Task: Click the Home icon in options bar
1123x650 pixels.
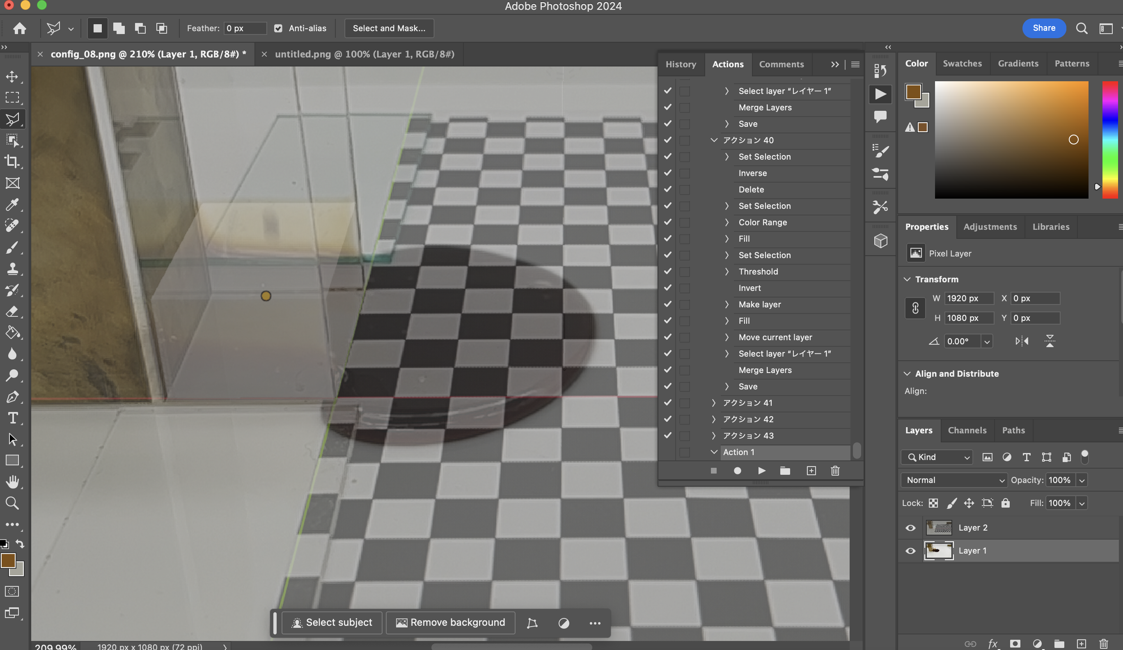Action: pyautogui.click(x=19, y=28)
